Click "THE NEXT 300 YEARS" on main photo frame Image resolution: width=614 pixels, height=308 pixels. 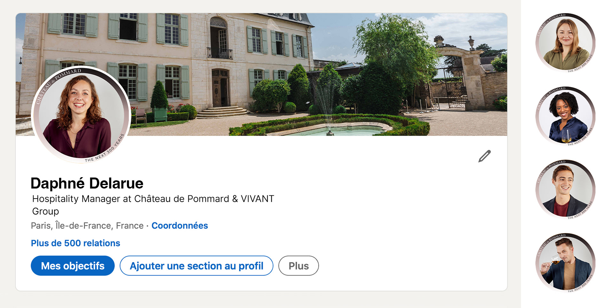click(106, 151)
